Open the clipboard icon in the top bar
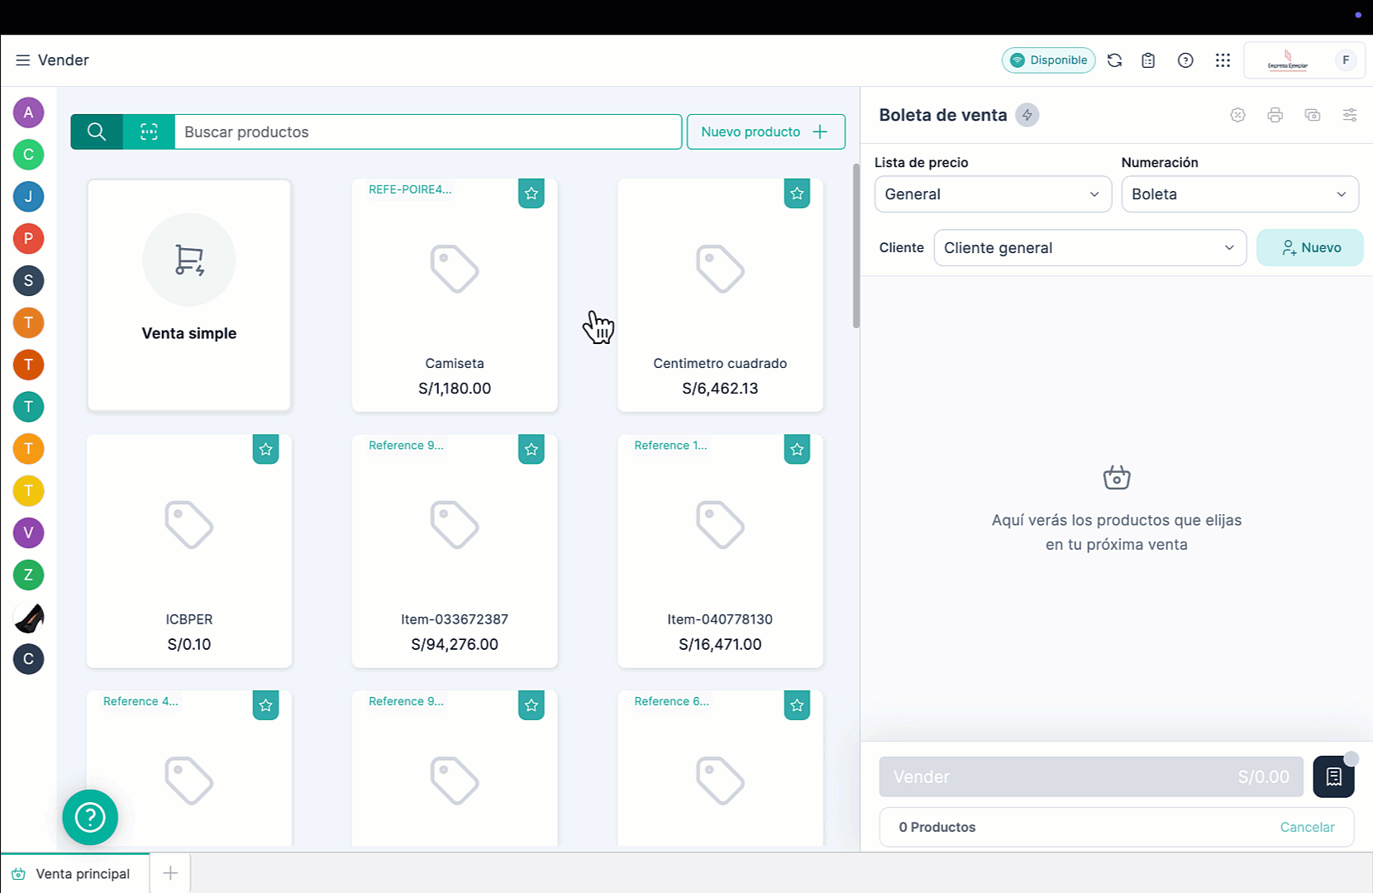Screen dimensions: 1373x893 click(x=1148, y=60)
